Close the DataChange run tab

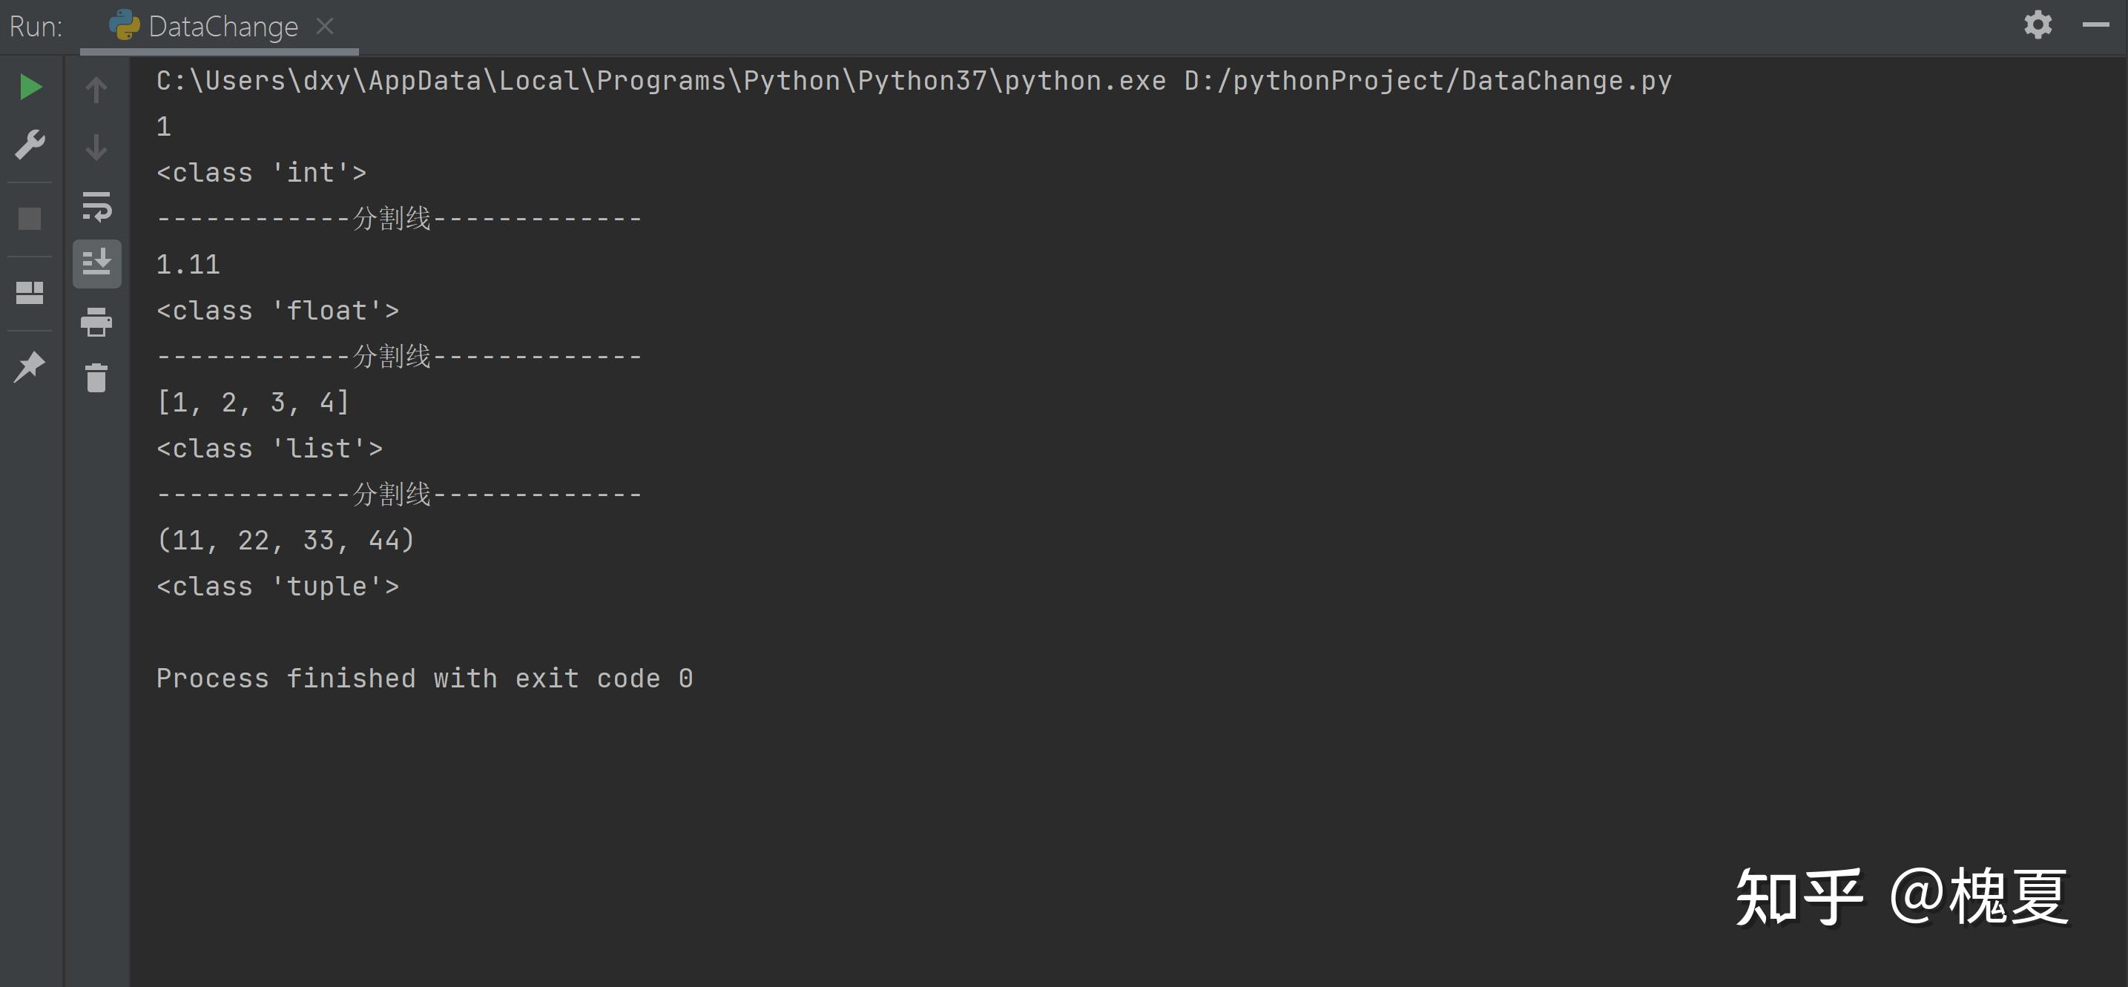click(325, 27)
